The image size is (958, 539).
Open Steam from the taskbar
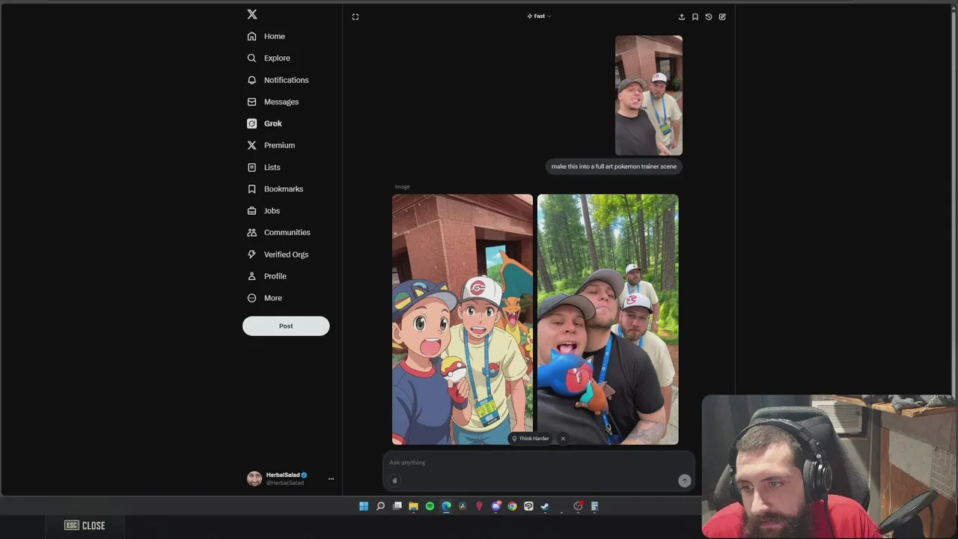click(545, 506)
